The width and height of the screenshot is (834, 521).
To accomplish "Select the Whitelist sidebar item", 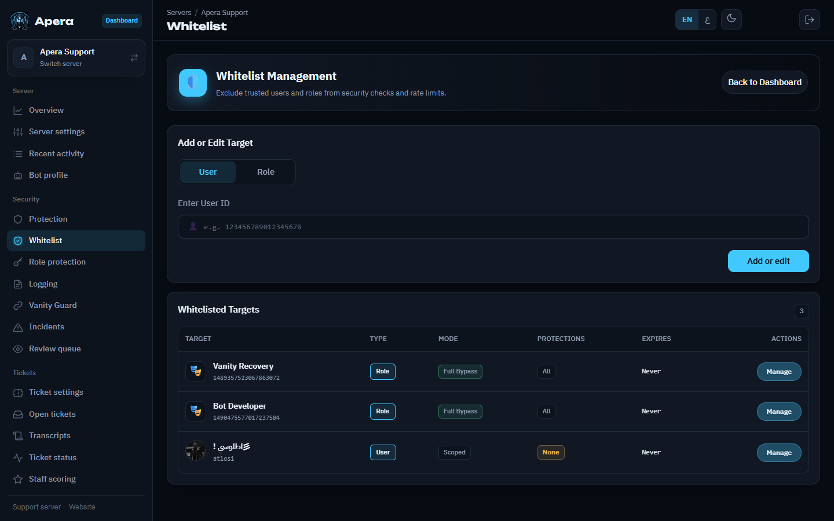I will point(76,241).
